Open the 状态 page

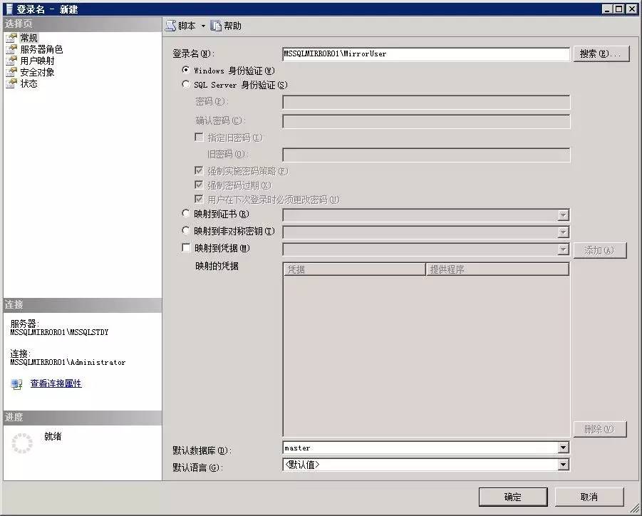pos(29,84)
